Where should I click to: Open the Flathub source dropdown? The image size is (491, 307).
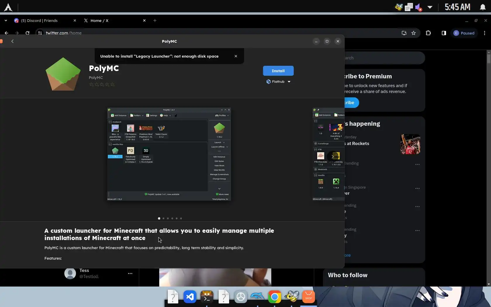point(278,82)
